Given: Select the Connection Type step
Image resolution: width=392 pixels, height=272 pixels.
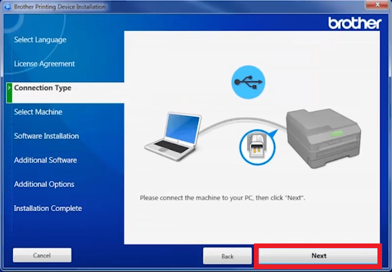Looking at the screenshot, I should (x=65, y=92).
